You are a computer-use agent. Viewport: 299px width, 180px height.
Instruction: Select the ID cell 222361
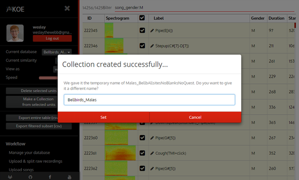point(90,153)
